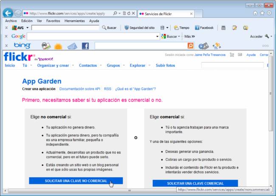Focus the Flickr search input field
The image size is (276, 196).
(232, 65)
